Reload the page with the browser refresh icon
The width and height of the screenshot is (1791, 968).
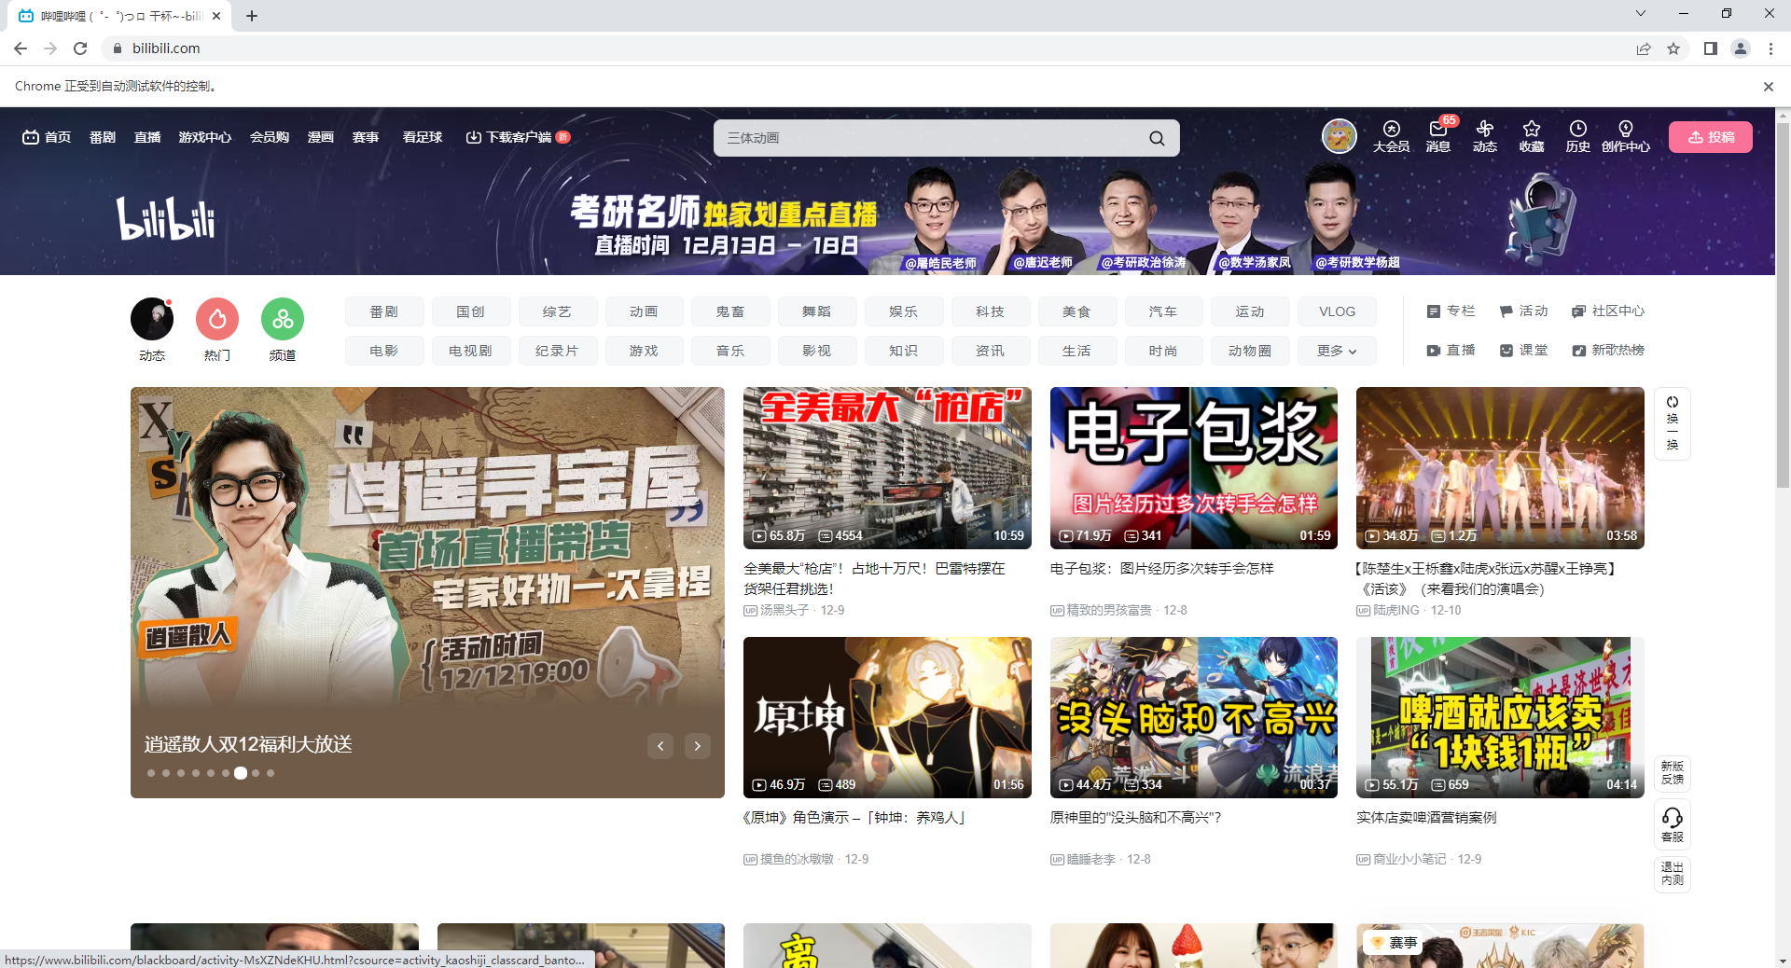80,48
